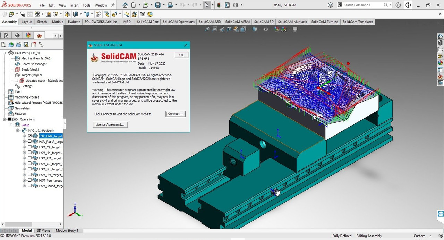This screenshot has height=240, width=444.
Task: Uncheck the HSR_HMP_target operation checkbox
Action: (29, 136)
